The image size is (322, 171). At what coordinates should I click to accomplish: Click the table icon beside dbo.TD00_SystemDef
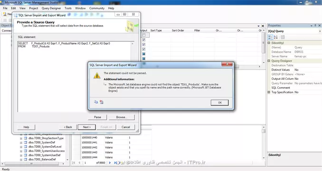tap(26, 142)
